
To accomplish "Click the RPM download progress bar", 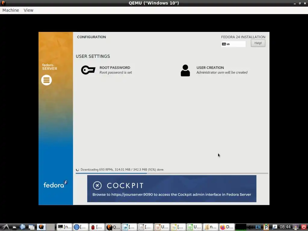I will pyautogui.click(x=172, y=173).
